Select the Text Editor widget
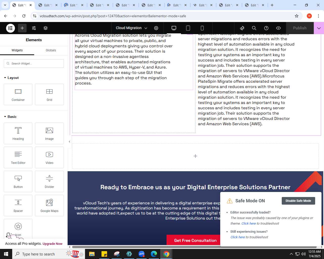The width and height of the screenshot is (324, 259). [x=18, y=157]
